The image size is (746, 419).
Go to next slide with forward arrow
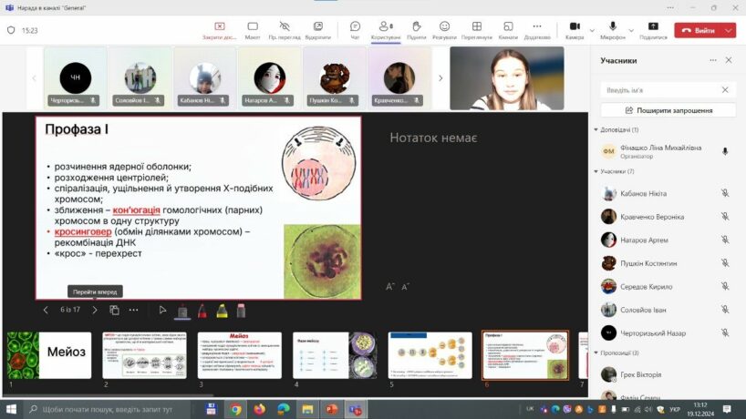pyautogui.click(x=94, y=311)
